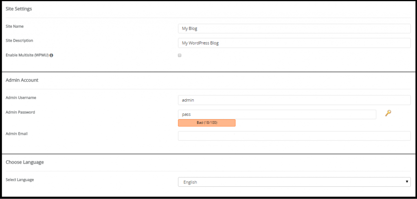Click the Admin Email label text

(x=17, y=133)
